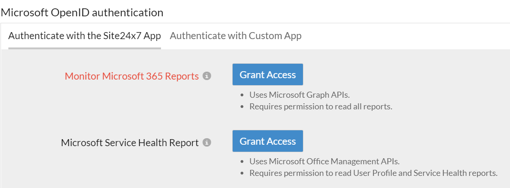Image resolution: width=510 pixels, height=188 pixels.
Task: Click bullet before 'Requires permission to read all reports'
Action: point(242,107)
